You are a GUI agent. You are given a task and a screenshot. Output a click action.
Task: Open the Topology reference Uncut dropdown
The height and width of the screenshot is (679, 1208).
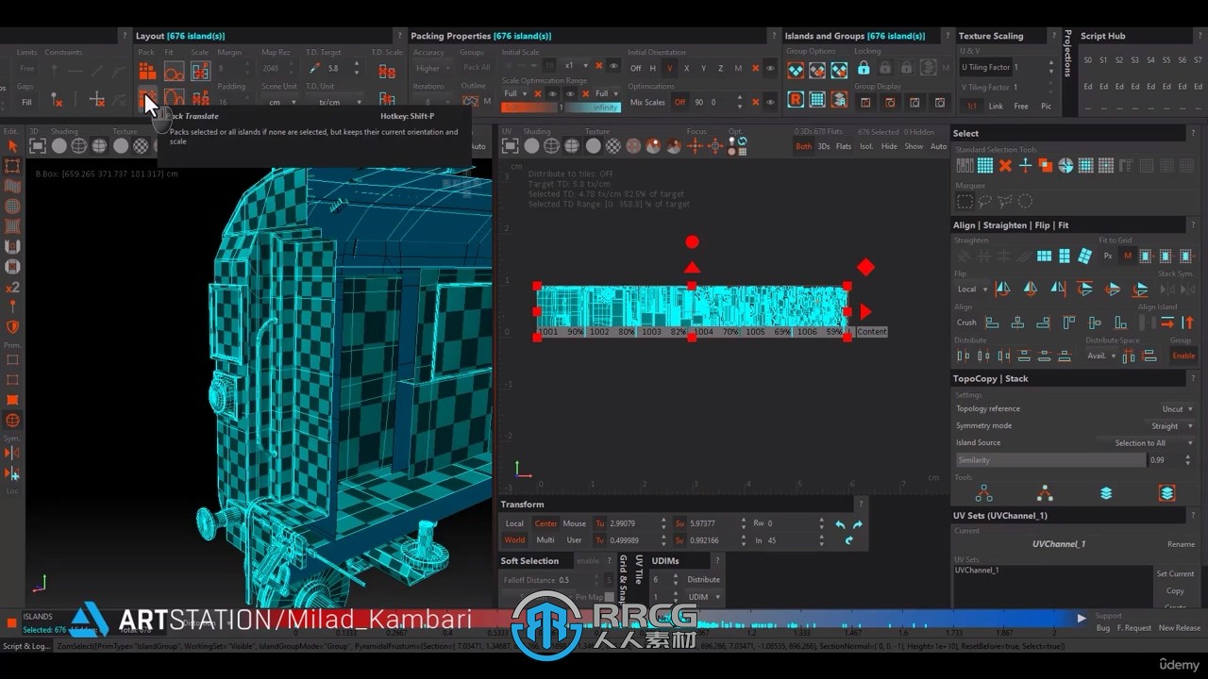pos(1176,408)
